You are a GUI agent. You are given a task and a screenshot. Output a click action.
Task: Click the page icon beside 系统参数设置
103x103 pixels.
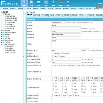click(x=6, y=16)
